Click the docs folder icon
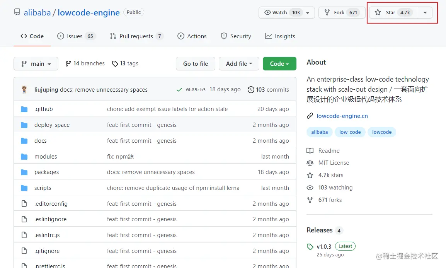This screenshot has height=268, width=446. tap(24, 141)
